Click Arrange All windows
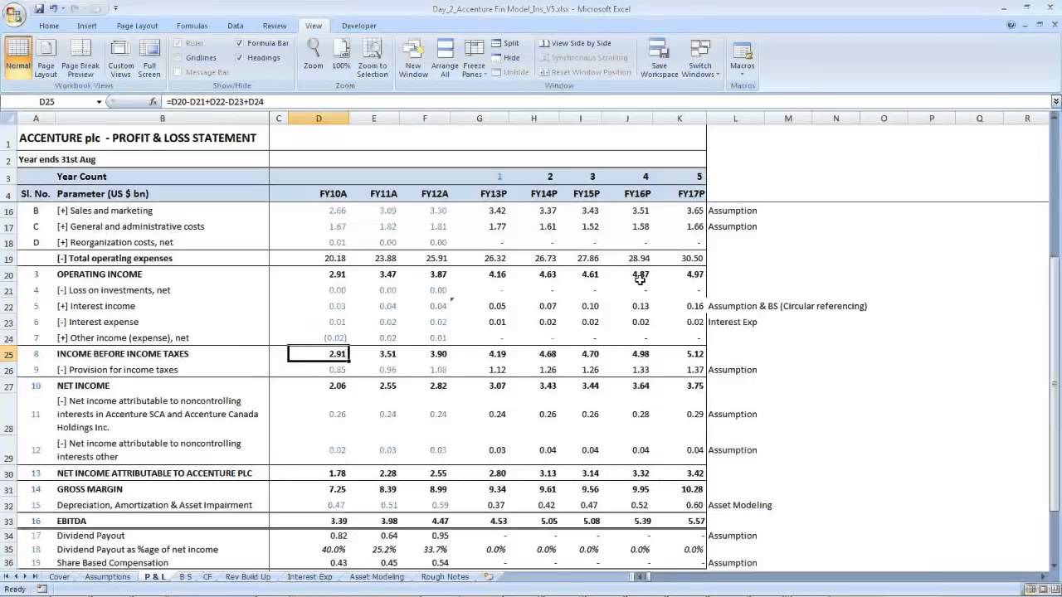The height and width of the screenshot is (597, 1062). pyautogui.click(x=445, y=58)
